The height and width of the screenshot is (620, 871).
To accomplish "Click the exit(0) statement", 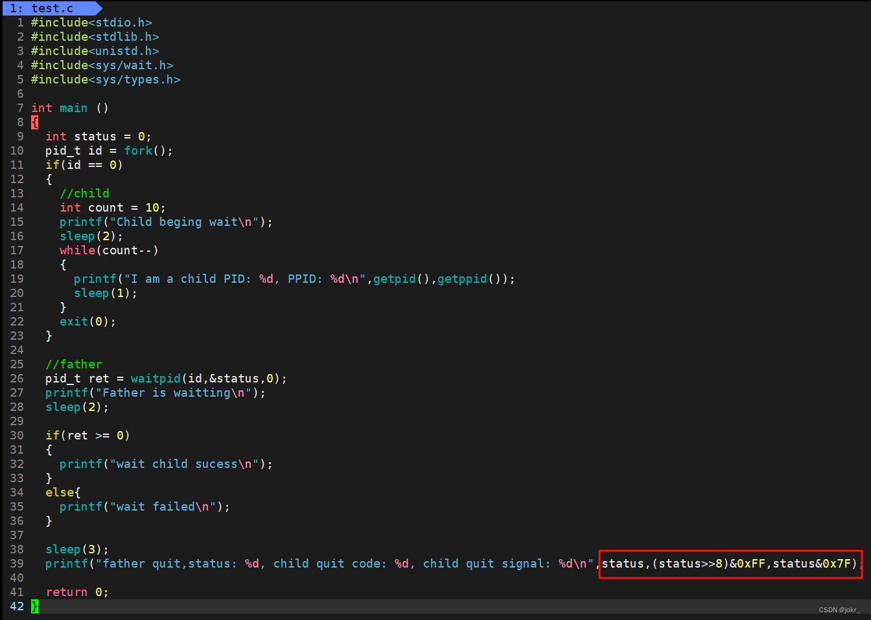I will 88,322.
